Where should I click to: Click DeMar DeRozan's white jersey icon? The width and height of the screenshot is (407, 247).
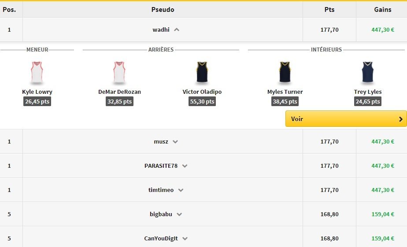119,73
